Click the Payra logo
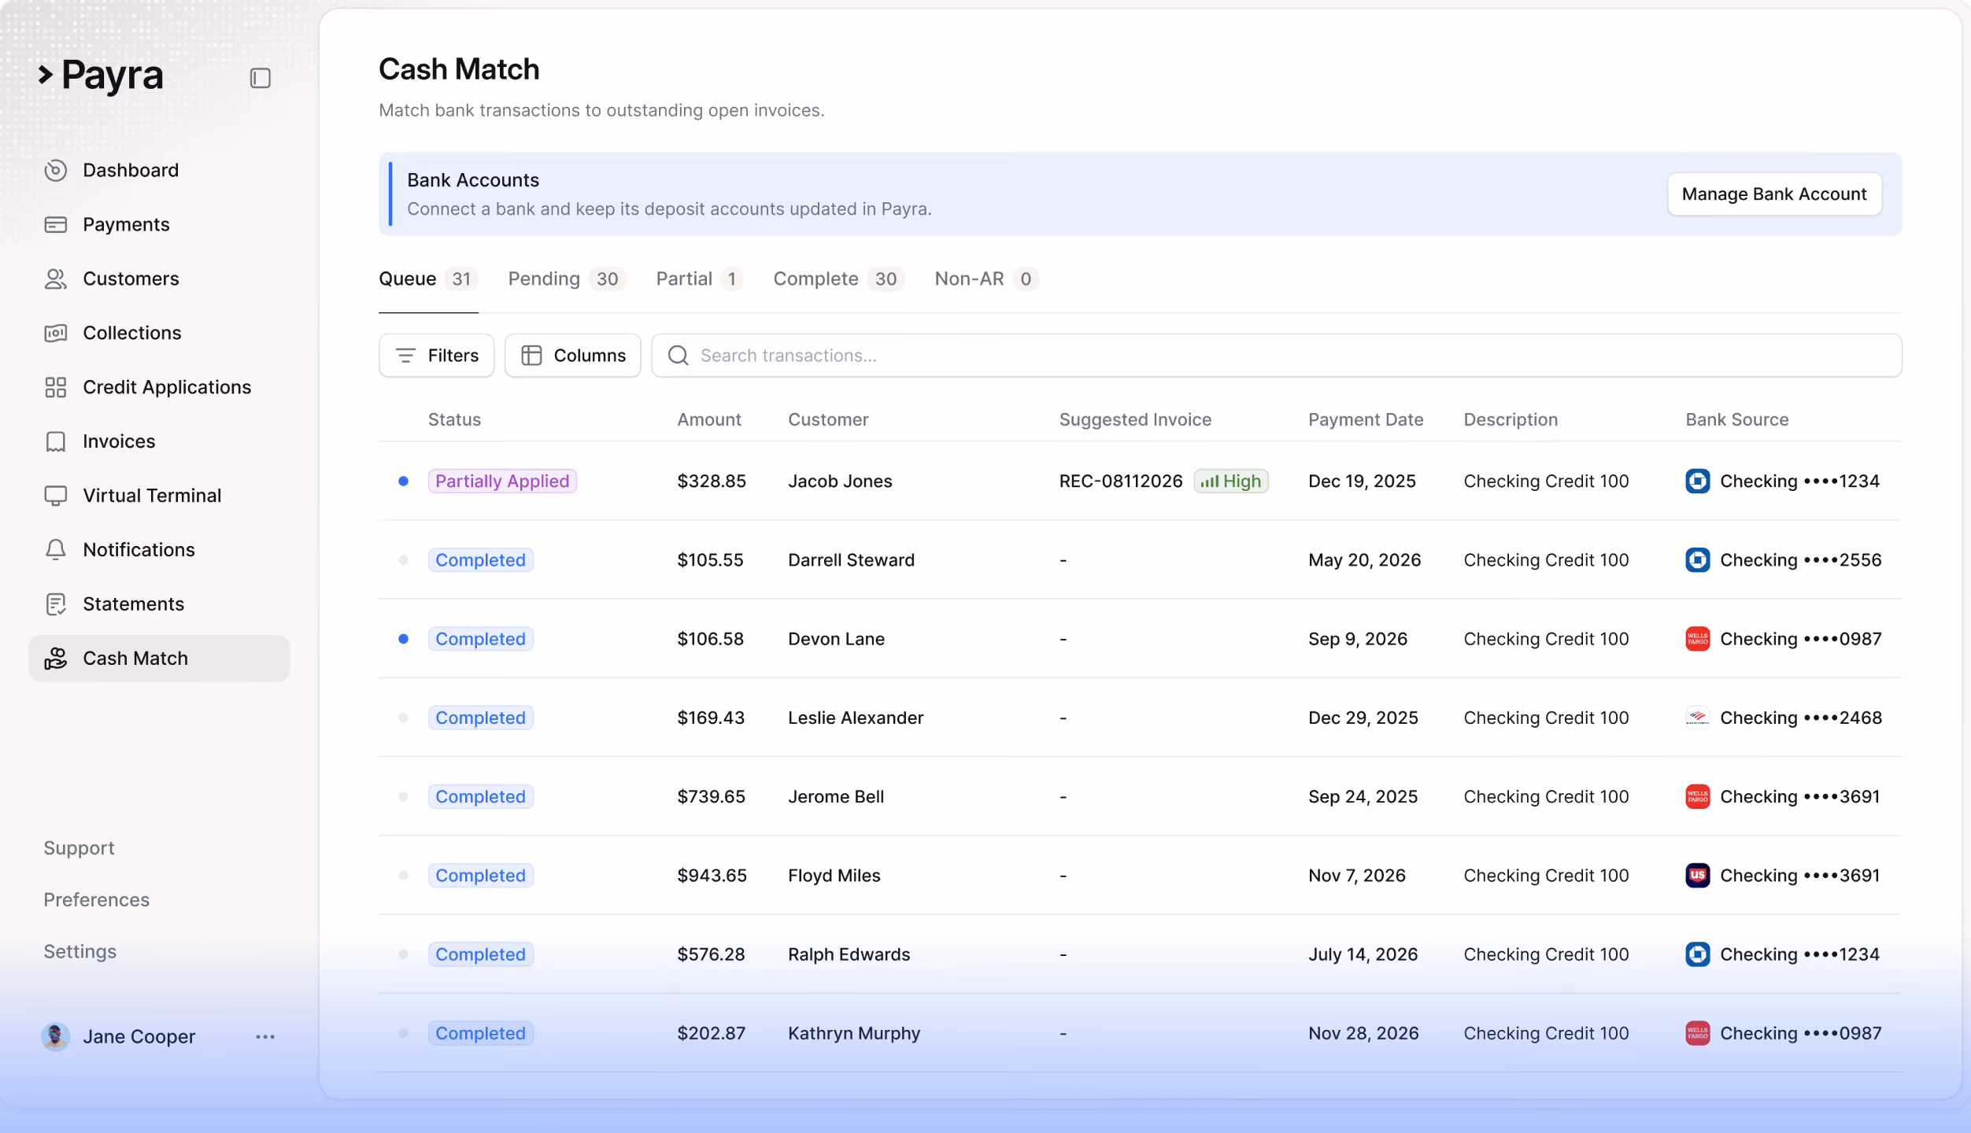The image size is (1971, 1133). click(101, 76)
